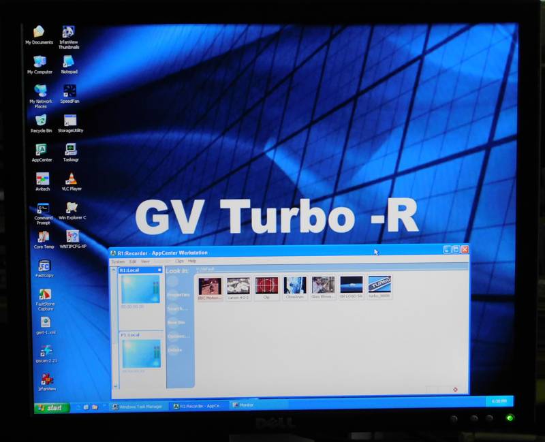Click the down arrow of the channel pane scrollbar
Screen dimensions: 545x442
pyautogui.click(x=116, y=385)
